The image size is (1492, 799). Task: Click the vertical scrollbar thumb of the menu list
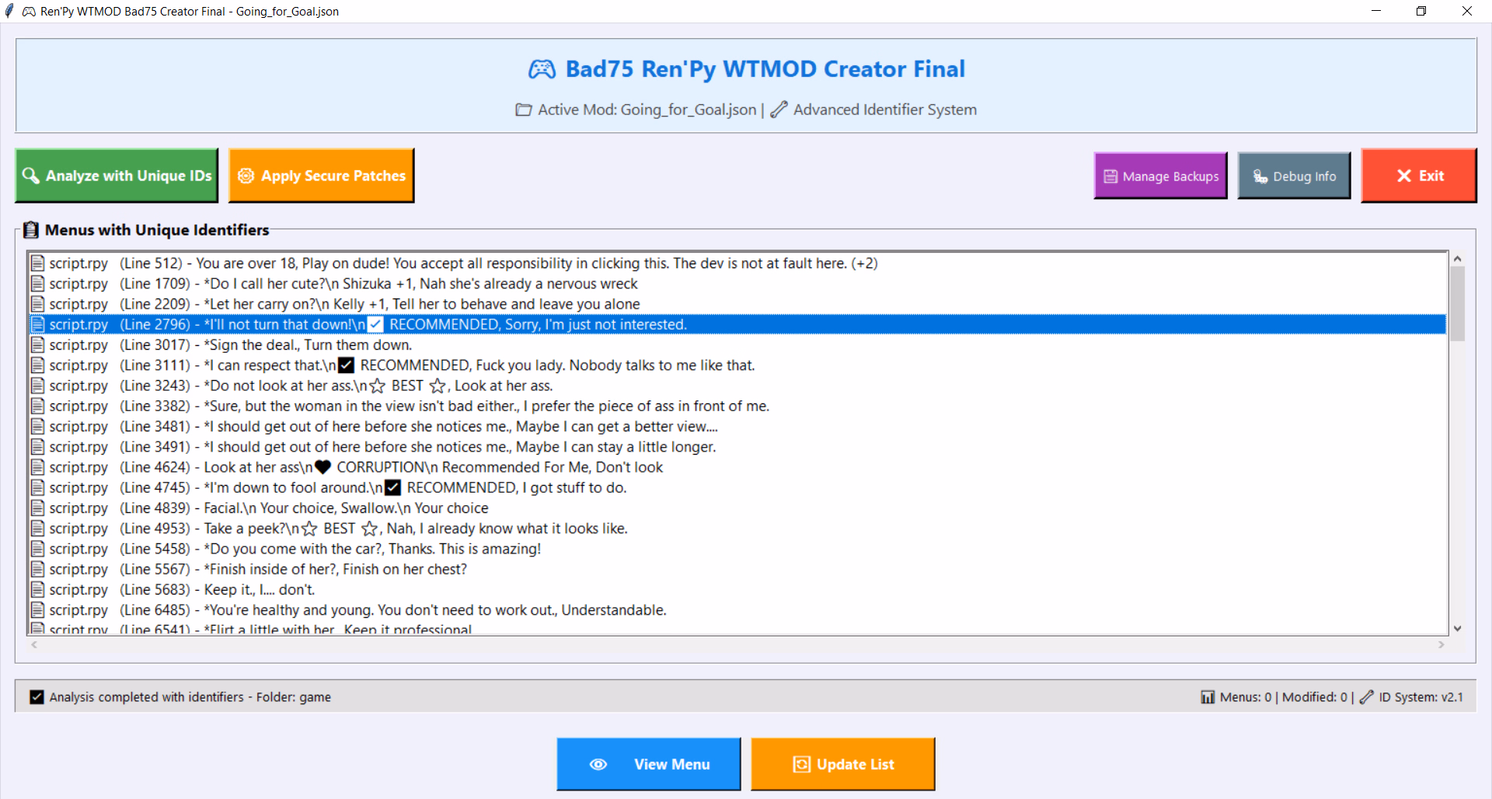tap(1458, 304)
